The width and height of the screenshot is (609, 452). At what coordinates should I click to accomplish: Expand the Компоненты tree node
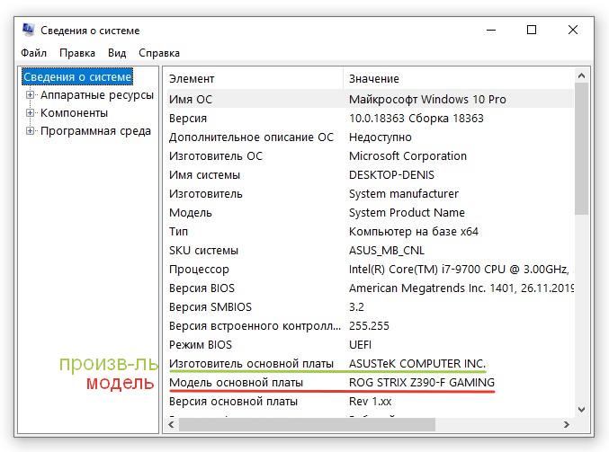point(30,113)
